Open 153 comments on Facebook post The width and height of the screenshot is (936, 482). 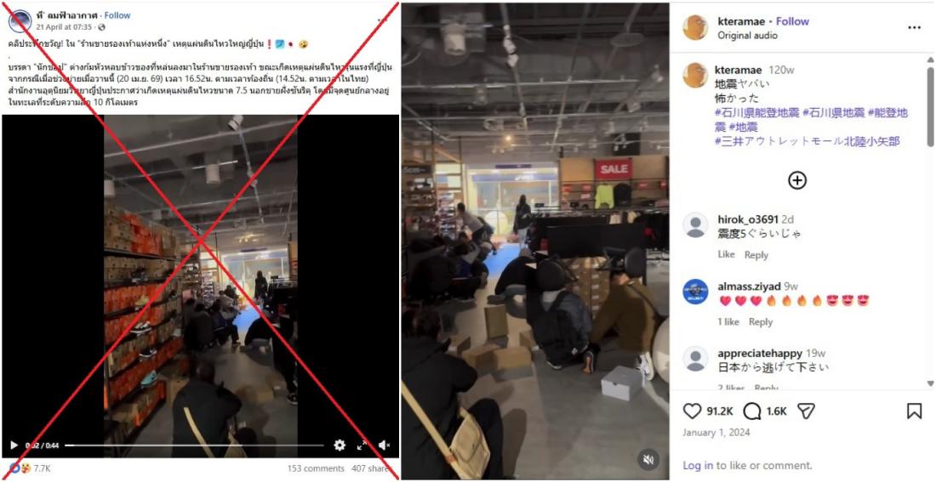pos(316,468)
